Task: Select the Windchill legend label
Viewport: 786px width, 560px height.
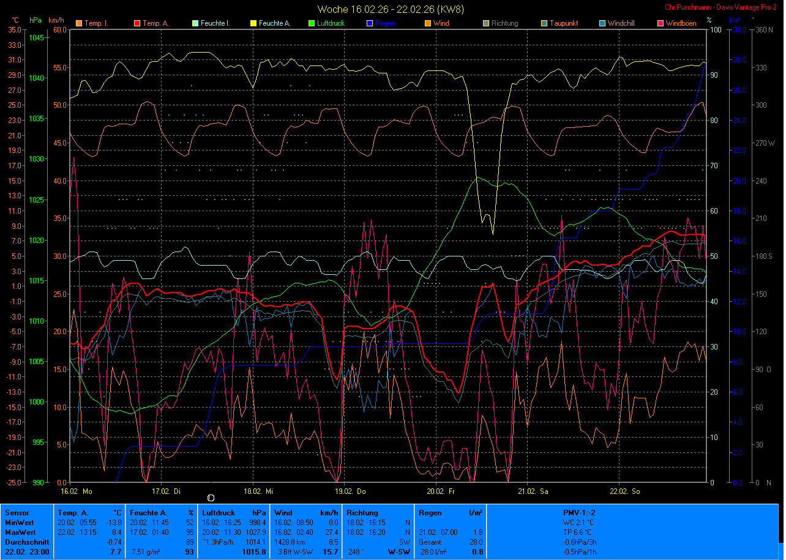Action: [x=622, y=23]
